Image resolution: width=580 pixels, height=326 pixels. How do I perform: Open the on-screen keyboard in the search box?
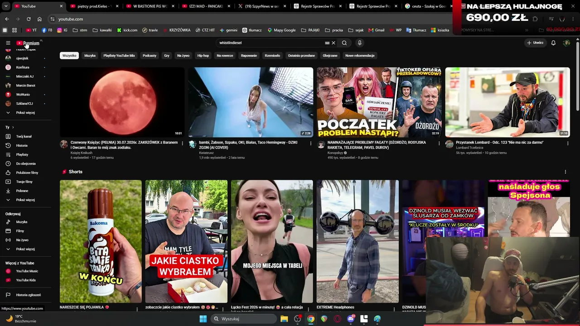(327, 43)
